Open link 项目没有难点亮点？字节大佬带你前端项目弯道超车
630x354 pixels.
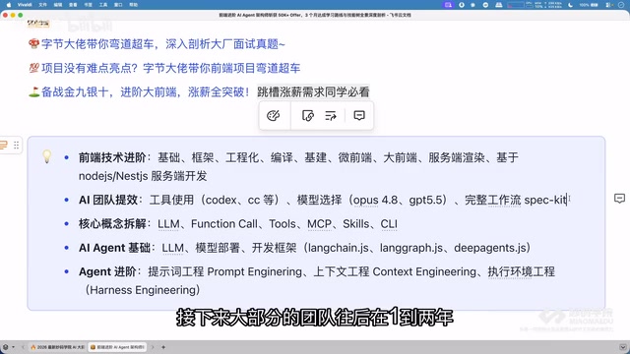coord(170,68)
